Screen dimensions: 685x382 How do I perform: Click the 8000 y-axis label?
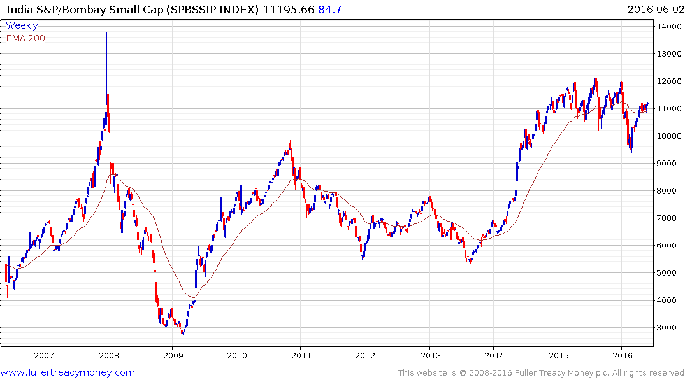tap(667, 191)
